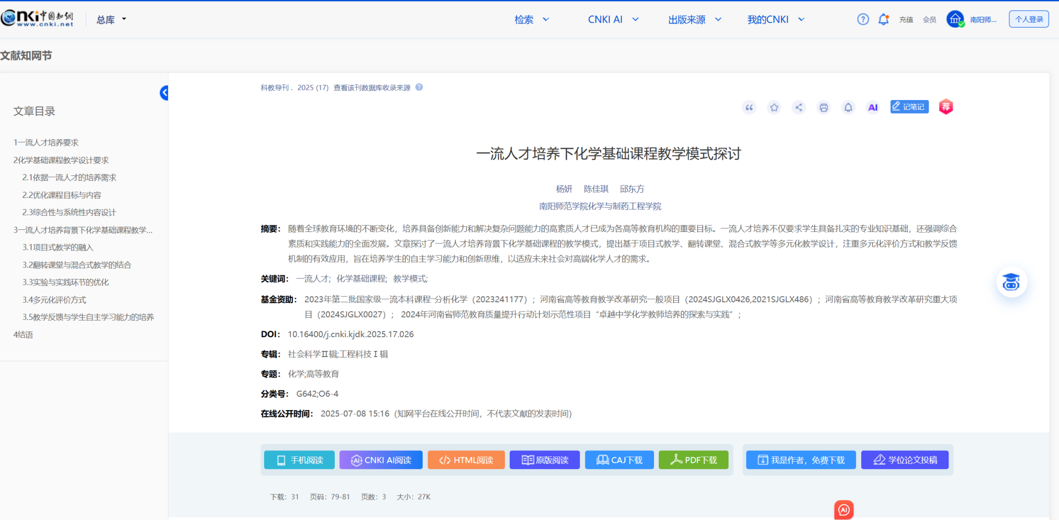This screenshot has width=1059, height=520.
Task: Open the floating robot assistant icon
Action: pos(1011,282)
